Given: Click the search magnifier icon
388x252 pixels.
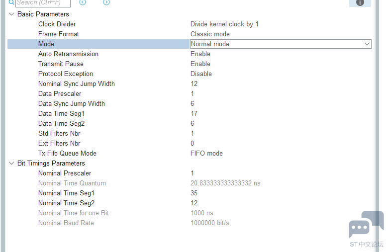Looking at the screenshot, I should 11,2.
